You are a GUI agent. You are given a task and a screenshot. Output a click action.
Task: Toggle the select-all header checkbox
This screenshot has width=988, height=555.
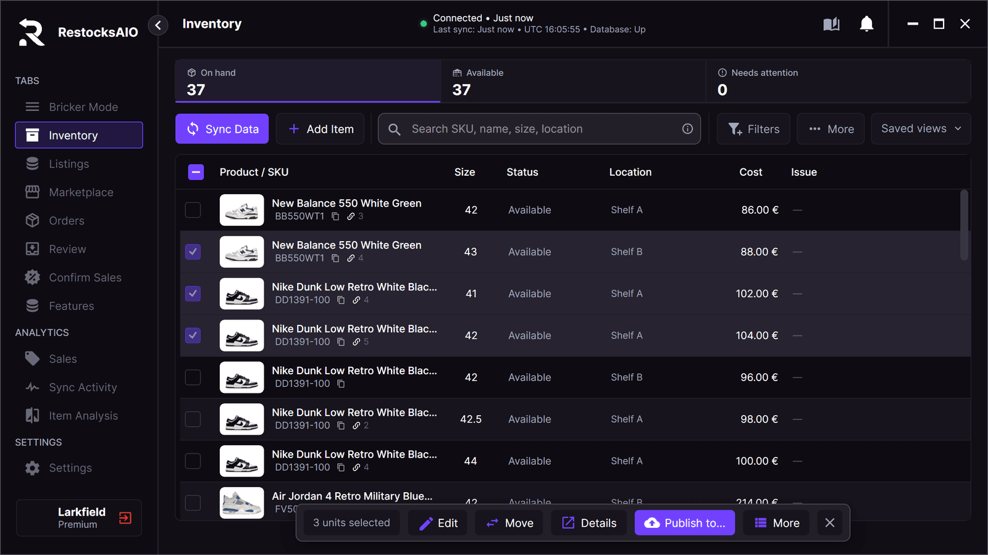pos(196,172)
